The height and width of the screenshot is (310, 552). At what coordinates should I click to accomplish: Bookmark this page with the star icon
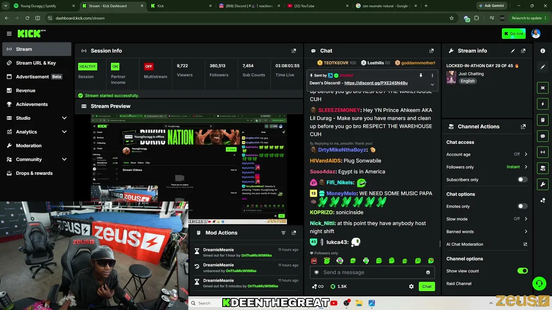(x=452, y=18)
